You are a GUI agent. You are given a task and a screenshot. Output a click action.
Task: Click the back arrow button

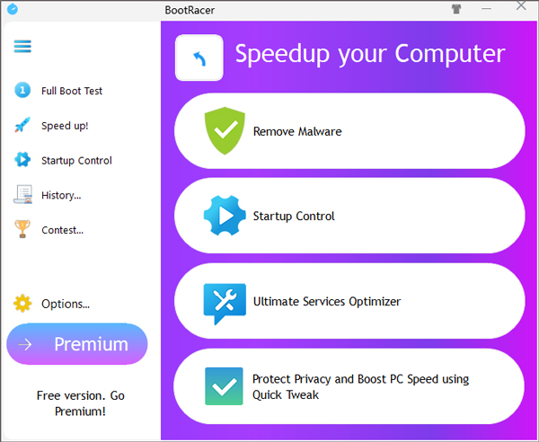(199, 58)
